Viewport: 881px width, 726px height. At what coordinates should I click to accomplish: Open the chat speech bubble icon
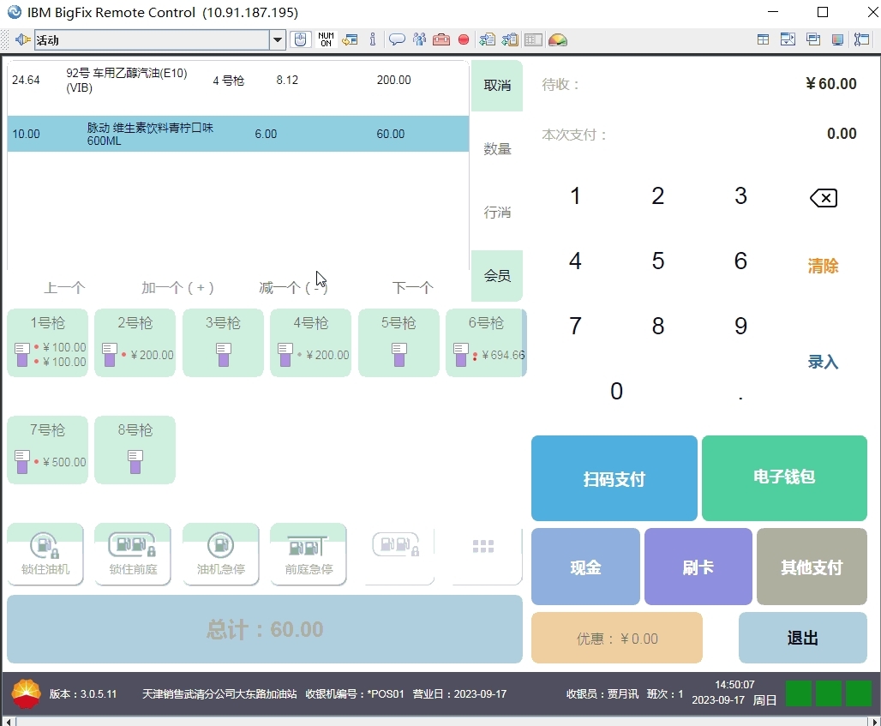[x=397, y=39]
